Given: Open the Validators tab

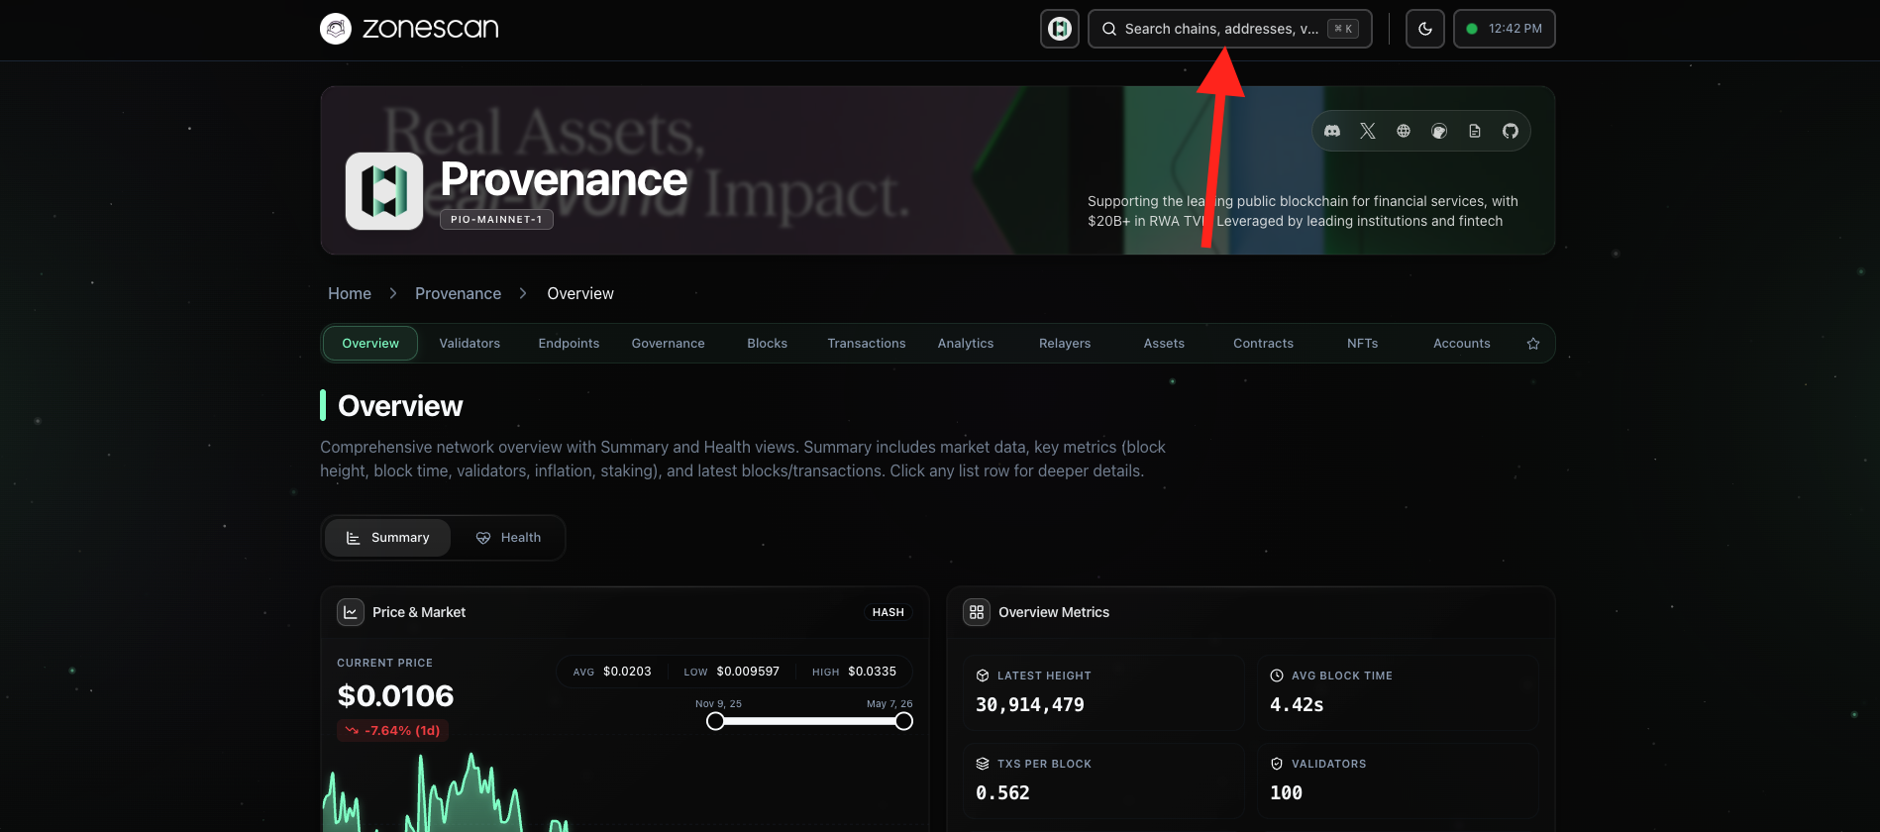Looking at the screenshot, I should click(x=470, y=344).
